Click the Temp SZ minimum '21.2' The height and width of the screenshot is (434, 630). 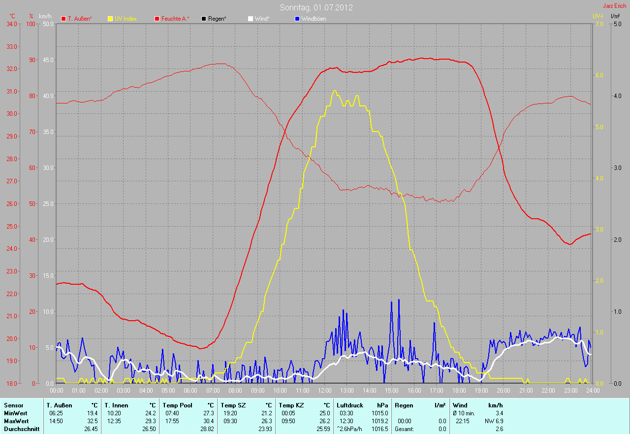click(x=267, y=413)
